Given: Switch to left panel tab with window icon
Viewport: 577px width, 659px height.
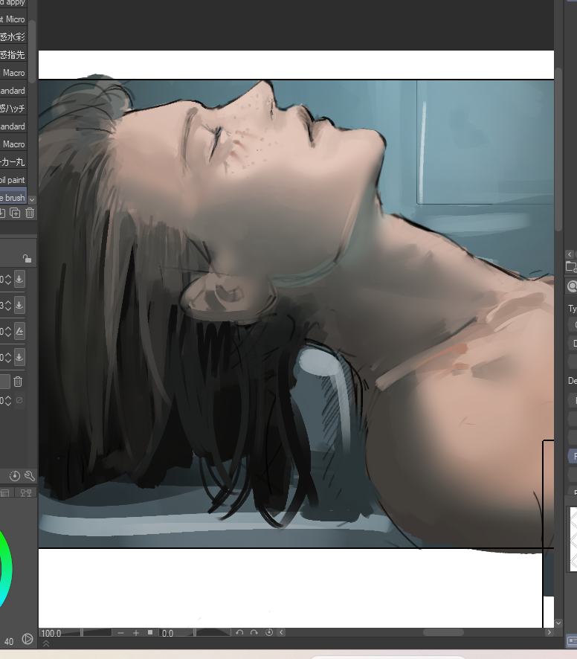Looking at the screenshot, I should tap(5, 492).
